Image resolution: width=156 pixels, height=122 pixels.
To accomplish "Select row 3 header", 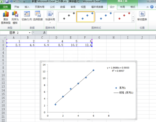I will pos(3,49).
